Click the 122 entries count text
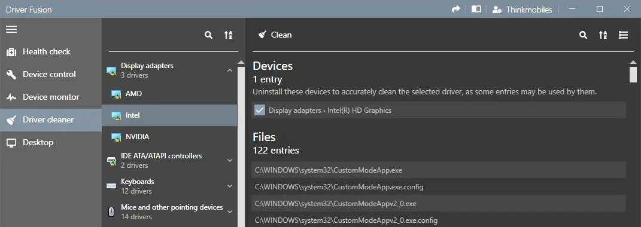This screenshot has width=641, height=227. coord(276,151)
